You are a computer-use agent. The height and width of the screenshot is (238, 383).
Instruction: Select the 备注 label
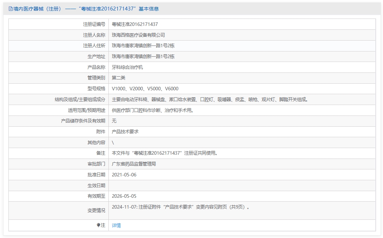tap(101, 153)
